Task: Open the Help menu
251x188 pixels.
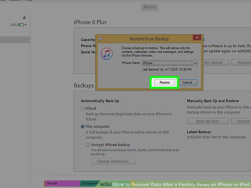Action: pyautogui.click(x=28, y=1)
